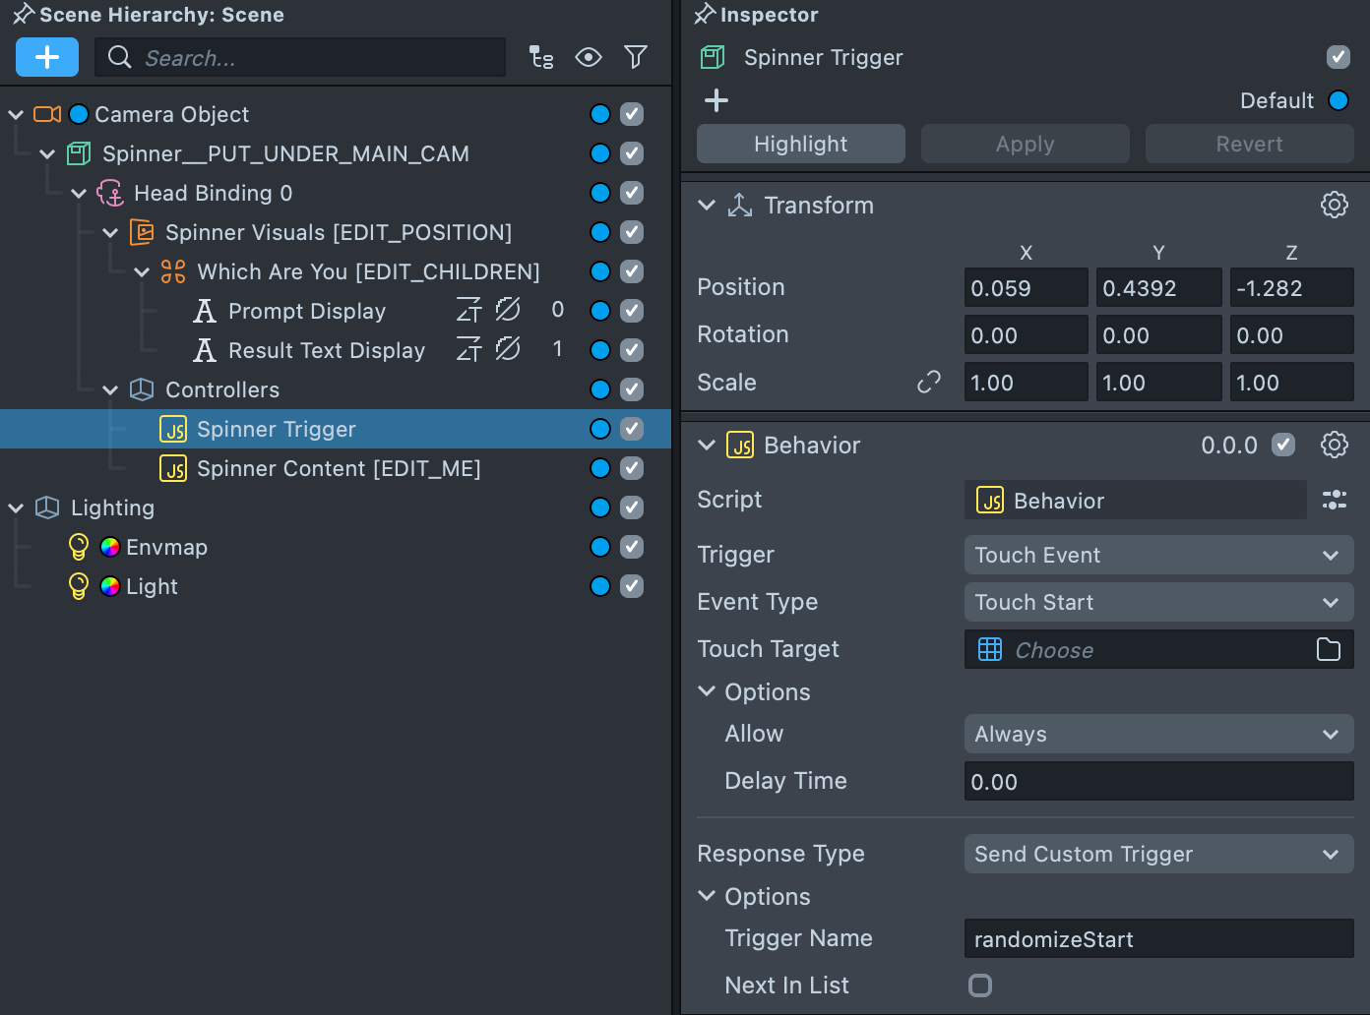Add component with Inspector plus icon
Screen dimensions: 1370x1015
(716, 100)
